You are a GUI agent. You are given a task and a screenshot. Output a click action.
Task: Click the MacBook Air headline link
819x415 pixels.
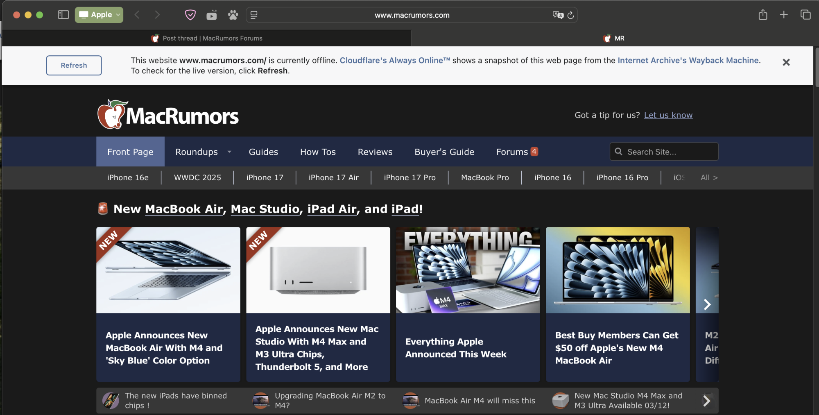point(184,209)
